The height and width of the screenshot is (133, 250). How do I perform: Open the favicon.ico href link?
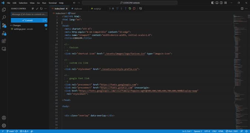click(125, 54)
